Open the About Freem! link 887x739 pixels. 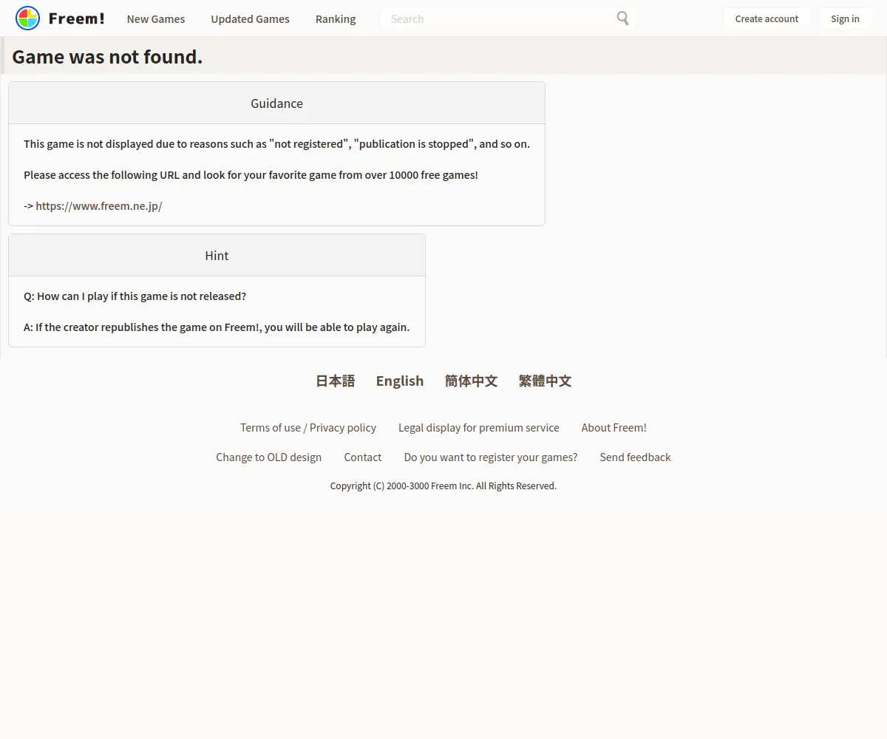point(614,428)
